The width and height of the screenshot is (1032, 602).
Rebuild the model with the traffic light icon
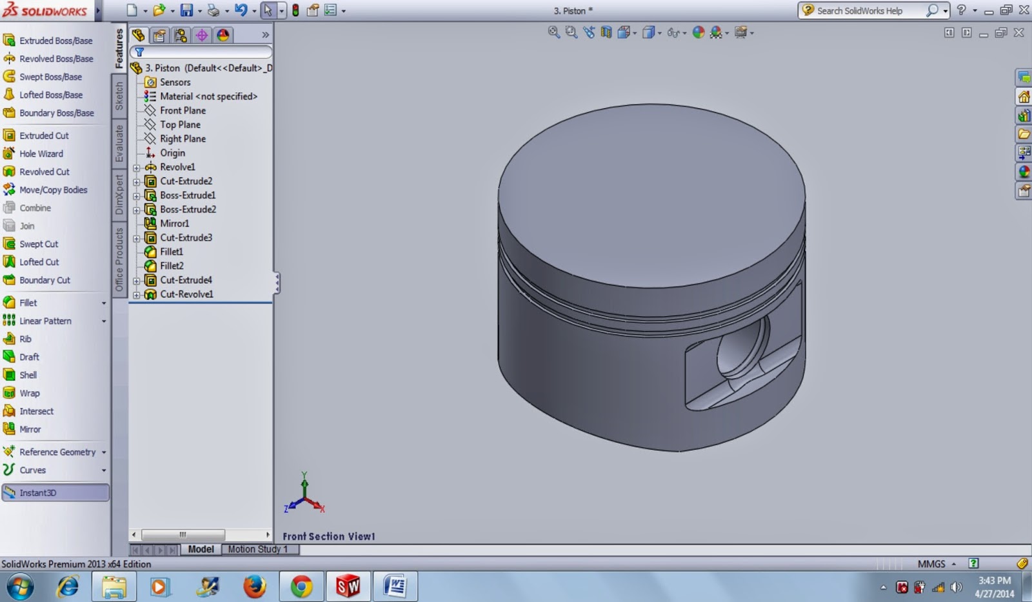(295, 10)
